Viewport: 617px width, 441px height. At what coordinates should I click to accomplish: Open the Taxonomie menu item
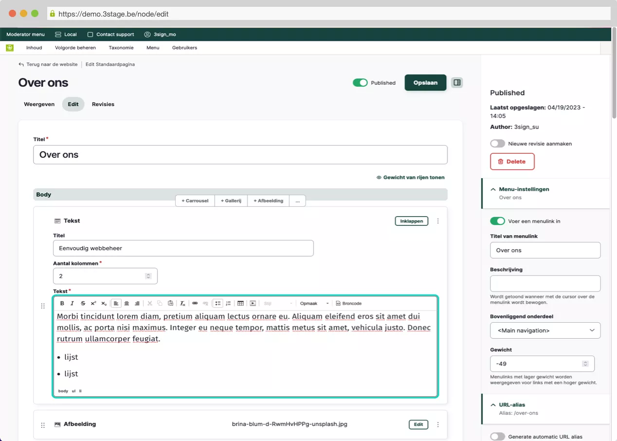(121, 48)
